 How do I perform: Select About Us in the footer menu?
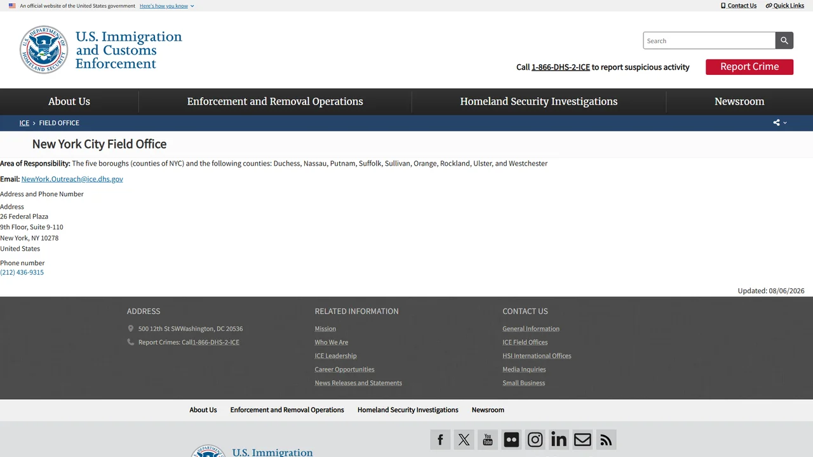pyautogui.click(x=203, y=410)
